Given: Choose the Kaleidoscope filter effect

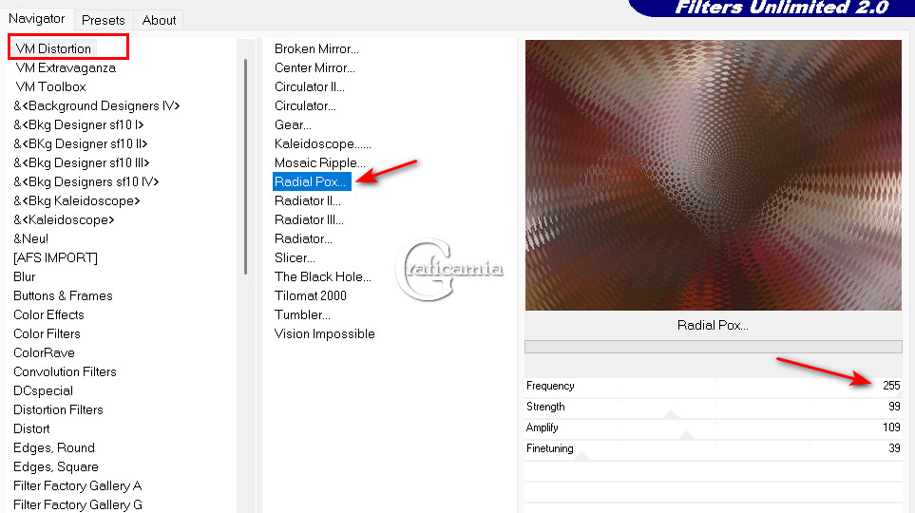Looking at the screenshot, I should [x=323, y=143].
